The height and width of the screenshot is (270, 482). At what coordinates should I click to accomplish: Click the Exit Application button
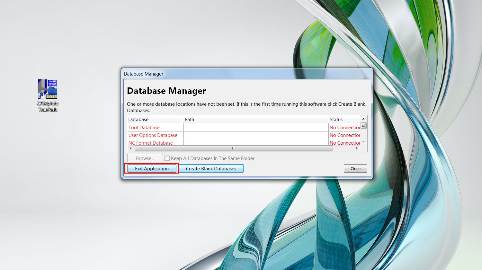152,168
